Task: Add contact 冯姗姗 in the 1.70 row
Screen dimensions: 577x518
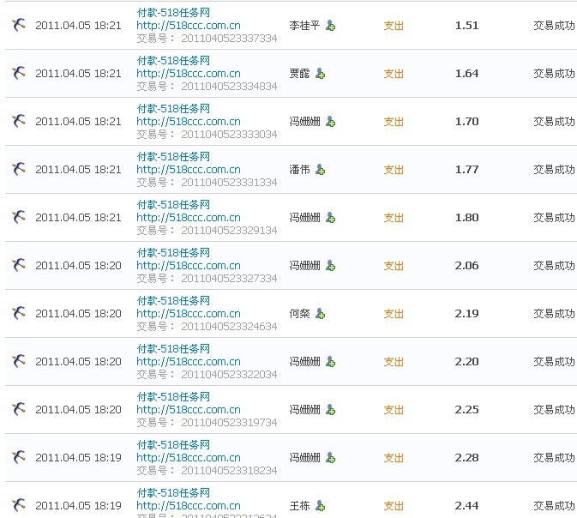Action: click(330, 122)
